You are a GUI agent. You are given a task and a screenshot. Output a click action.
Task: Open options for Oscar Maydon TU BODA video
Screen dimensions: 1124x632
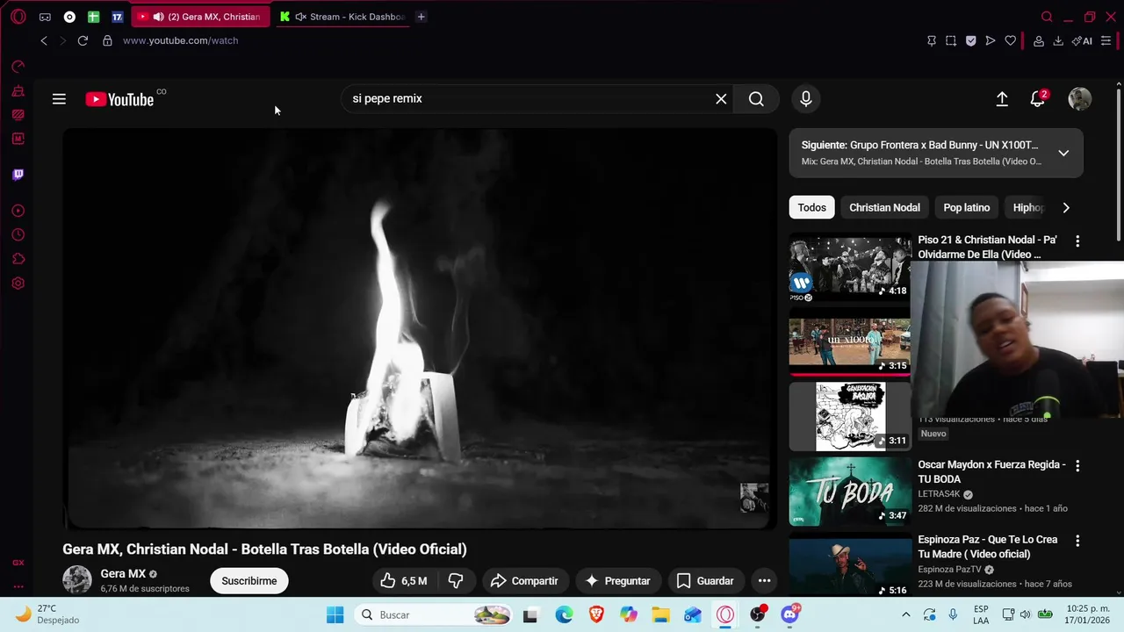point(1077,466)
